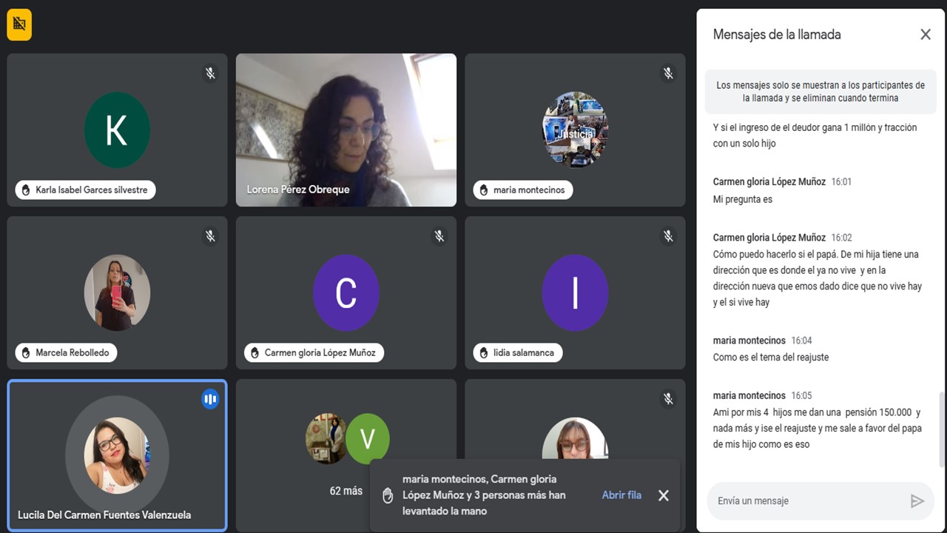This screenshot has height=533, width=947.
Task: Close the Mensajes de la llamada panel
Action: coord(926,34)
